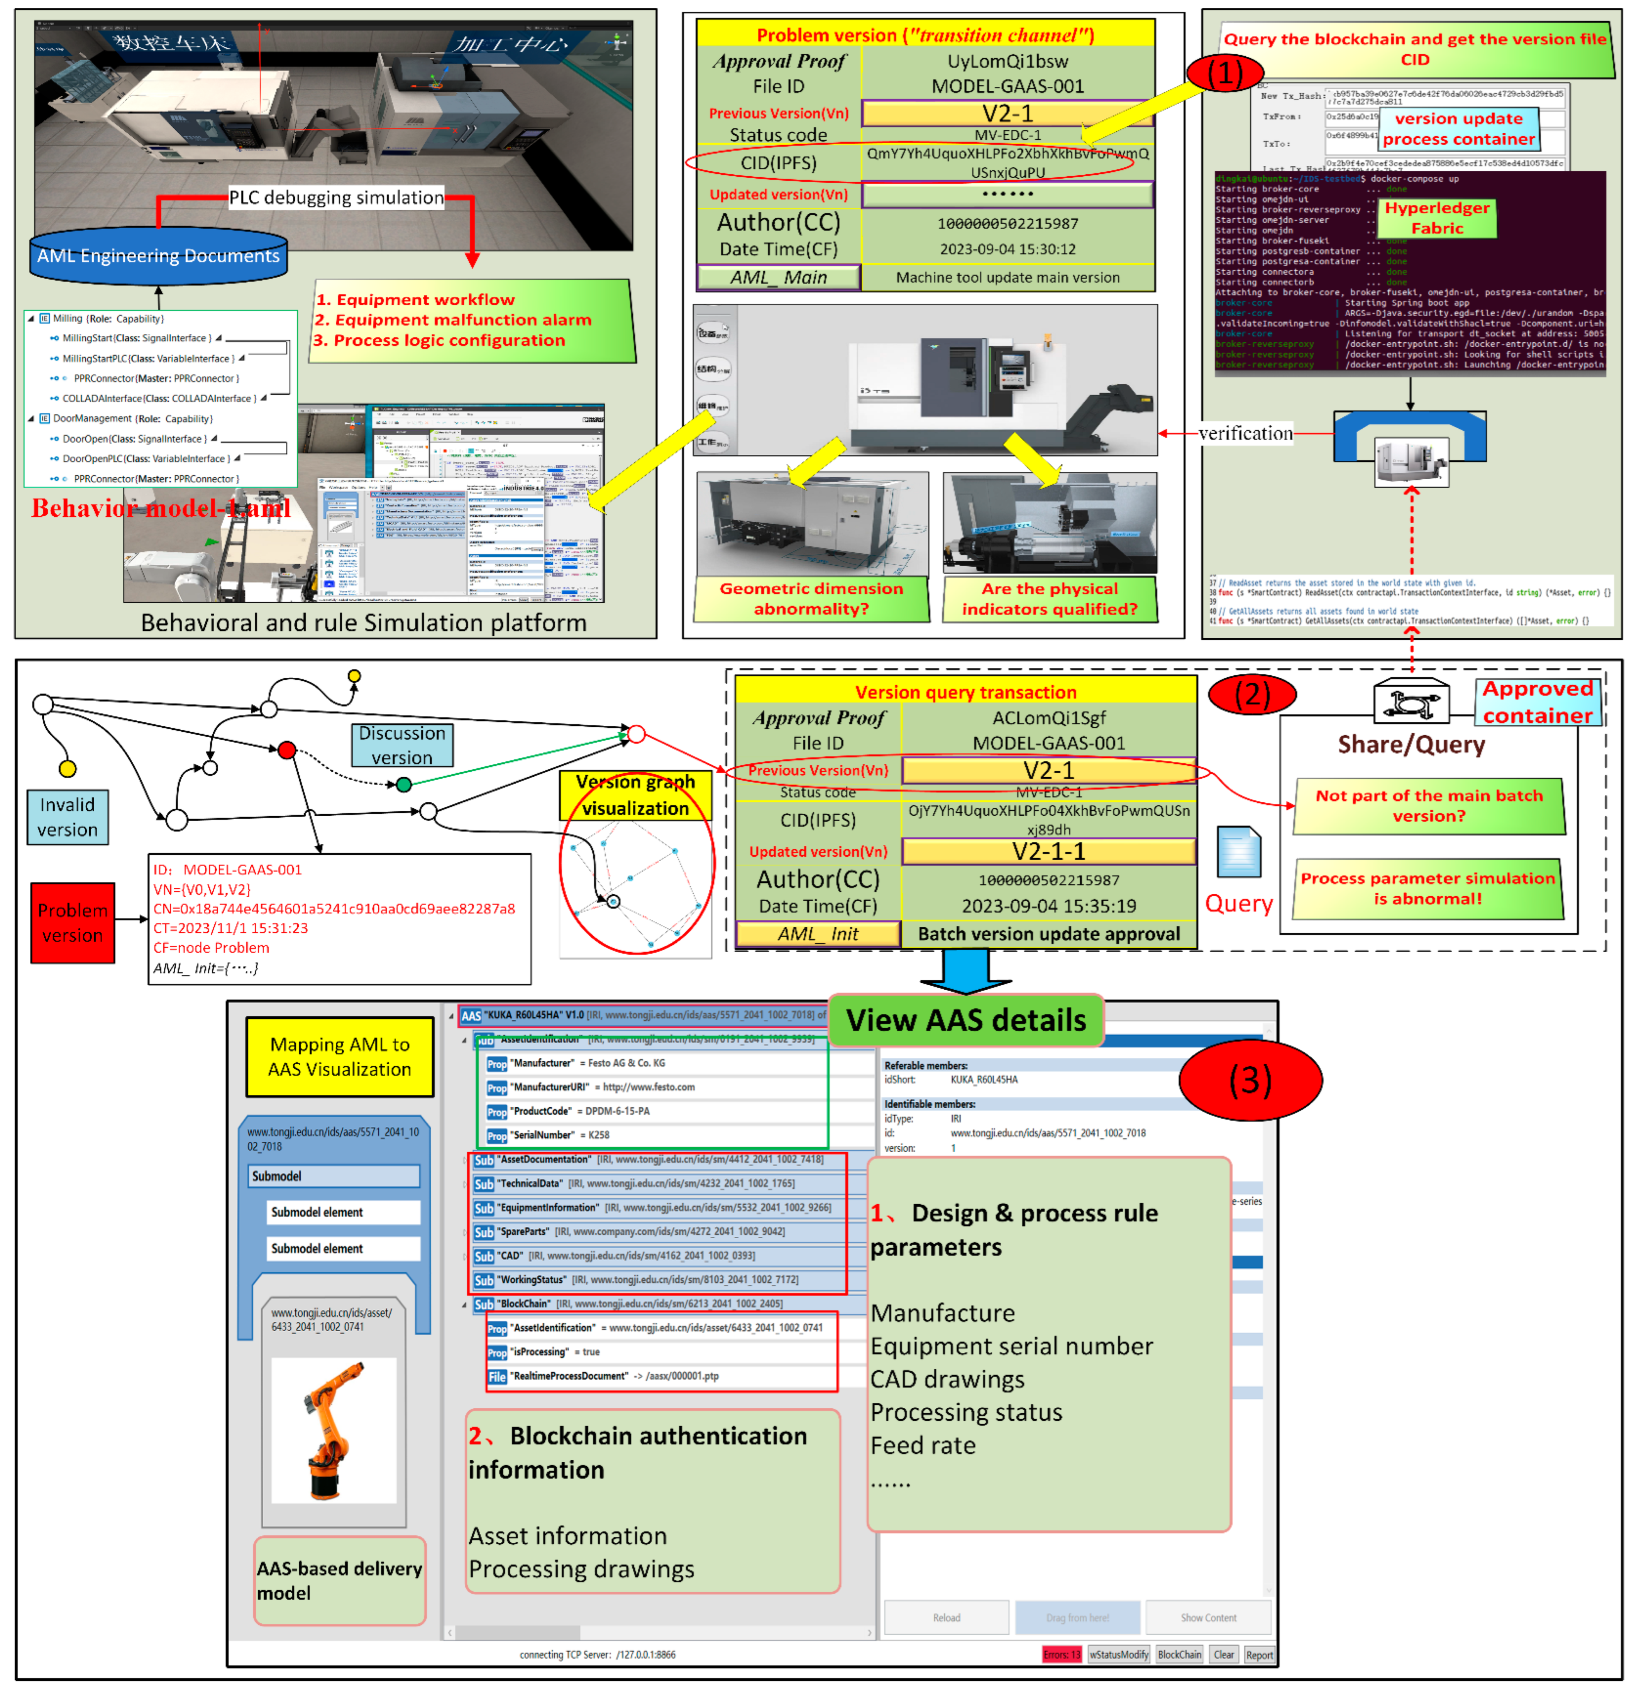Click the IE icon beside Milling role
This screenshot has height=1689, width=1629.
45,318
